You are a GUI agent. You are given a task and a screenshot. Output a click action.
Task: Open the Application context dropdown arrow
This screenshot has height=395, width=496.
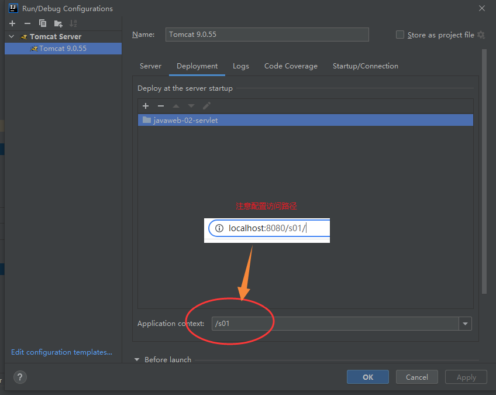465,324
